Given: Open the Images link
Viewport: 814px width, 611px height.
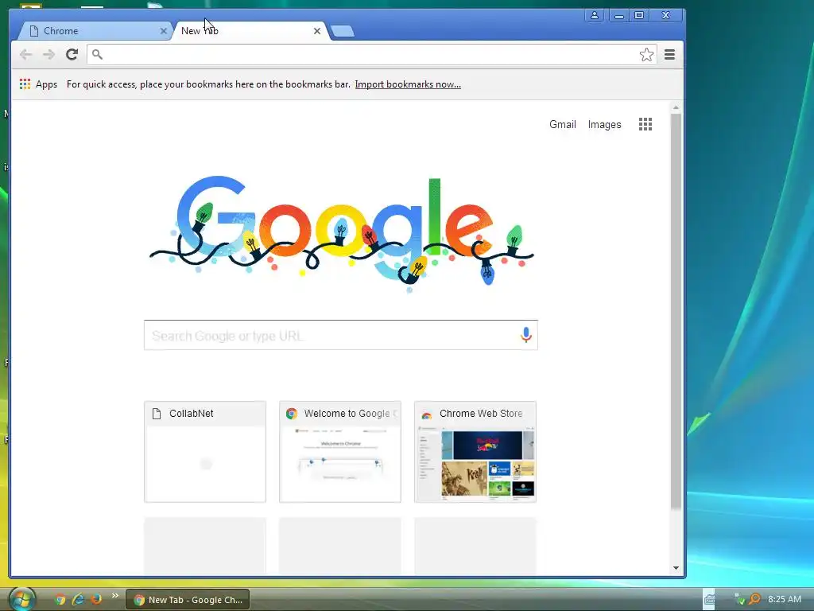Looking at the screenshot, I should (x=604, y=124).
